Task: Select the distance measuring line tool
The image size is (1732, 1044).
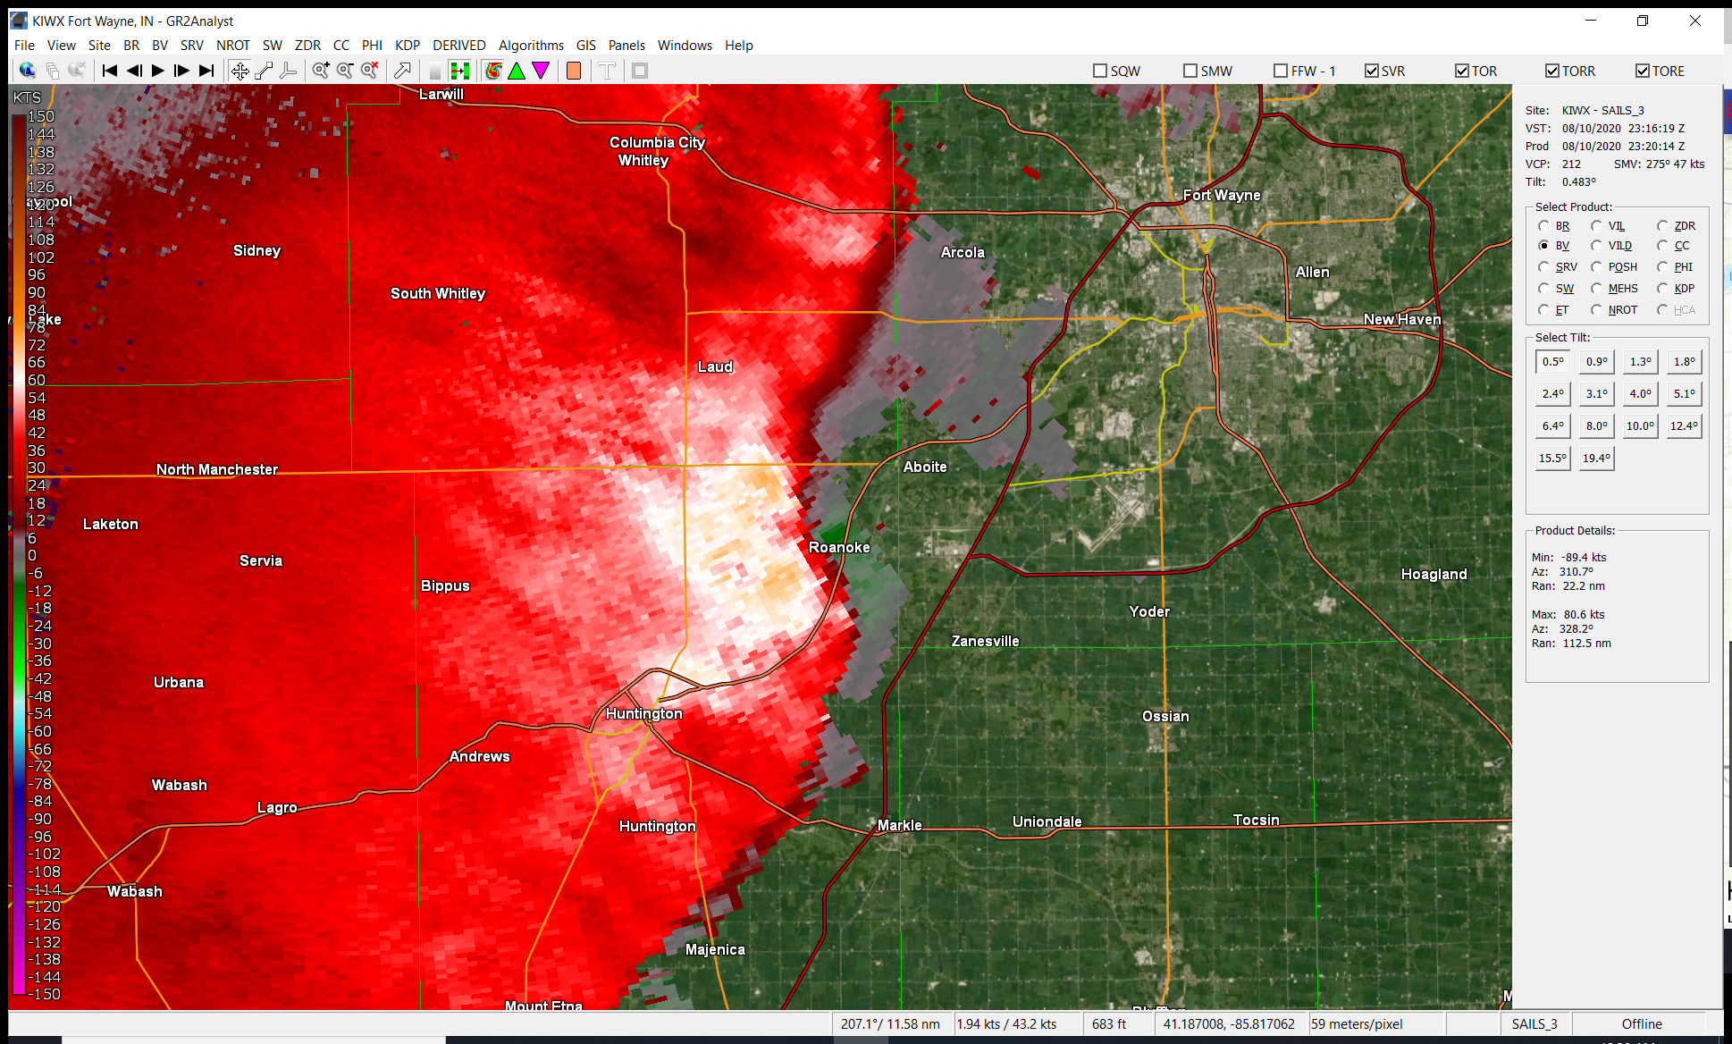Action: pyautogui.click(x=264, y=71)
